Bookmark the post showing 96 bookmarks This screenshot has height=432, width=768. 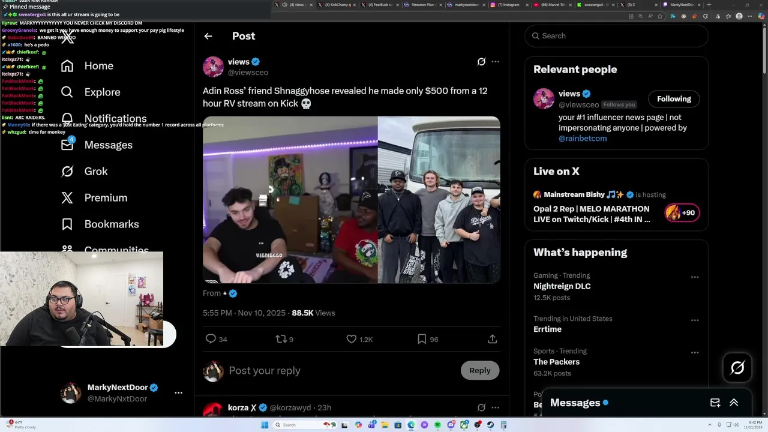[422, 339]
